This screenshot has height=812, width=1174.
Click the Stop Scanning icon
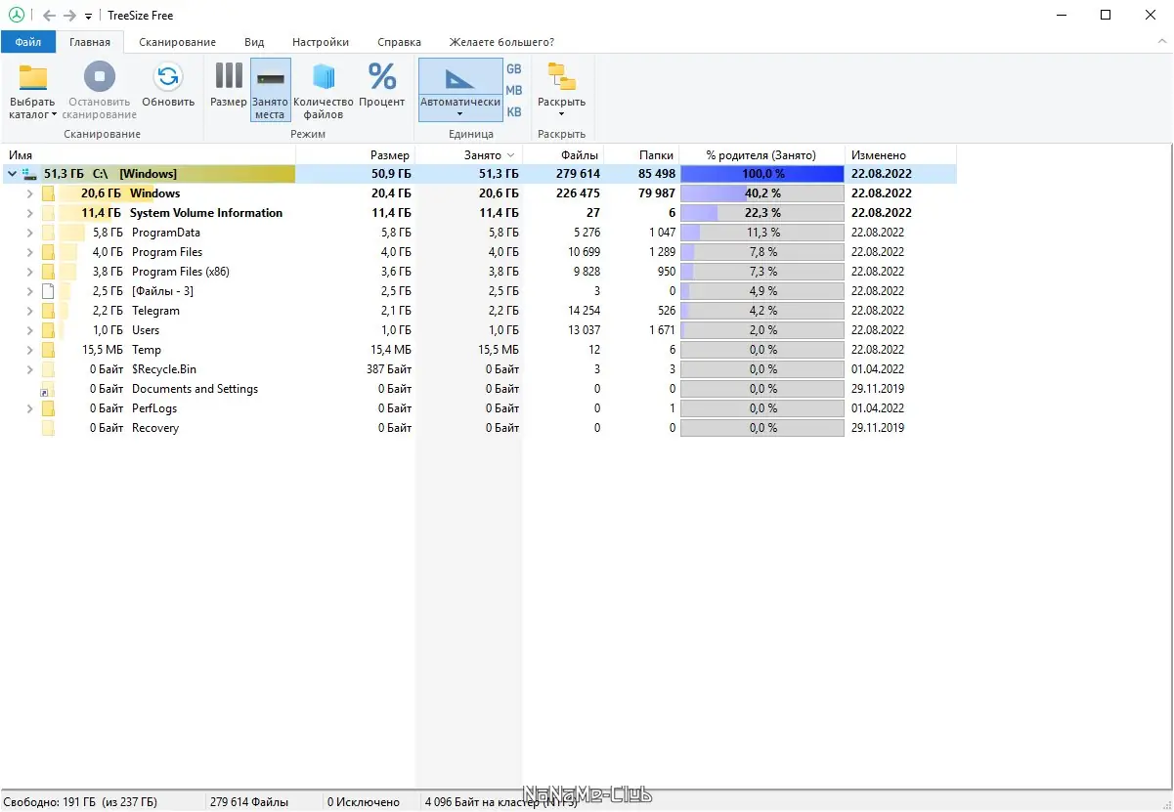(x=100, y=77)
